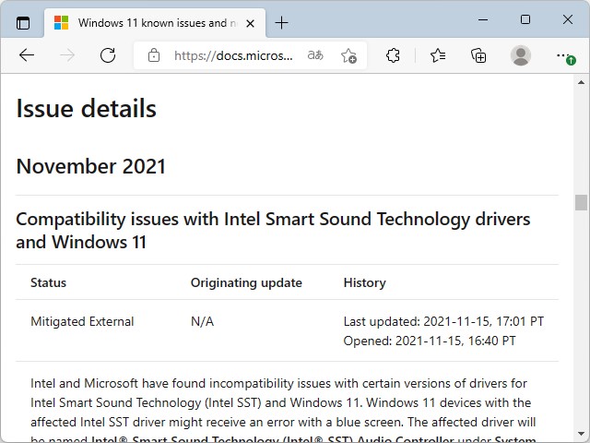Select the Windows 11 known issues tab
Viewport: 590px width, 443px height.
click(x=155, y=23)
